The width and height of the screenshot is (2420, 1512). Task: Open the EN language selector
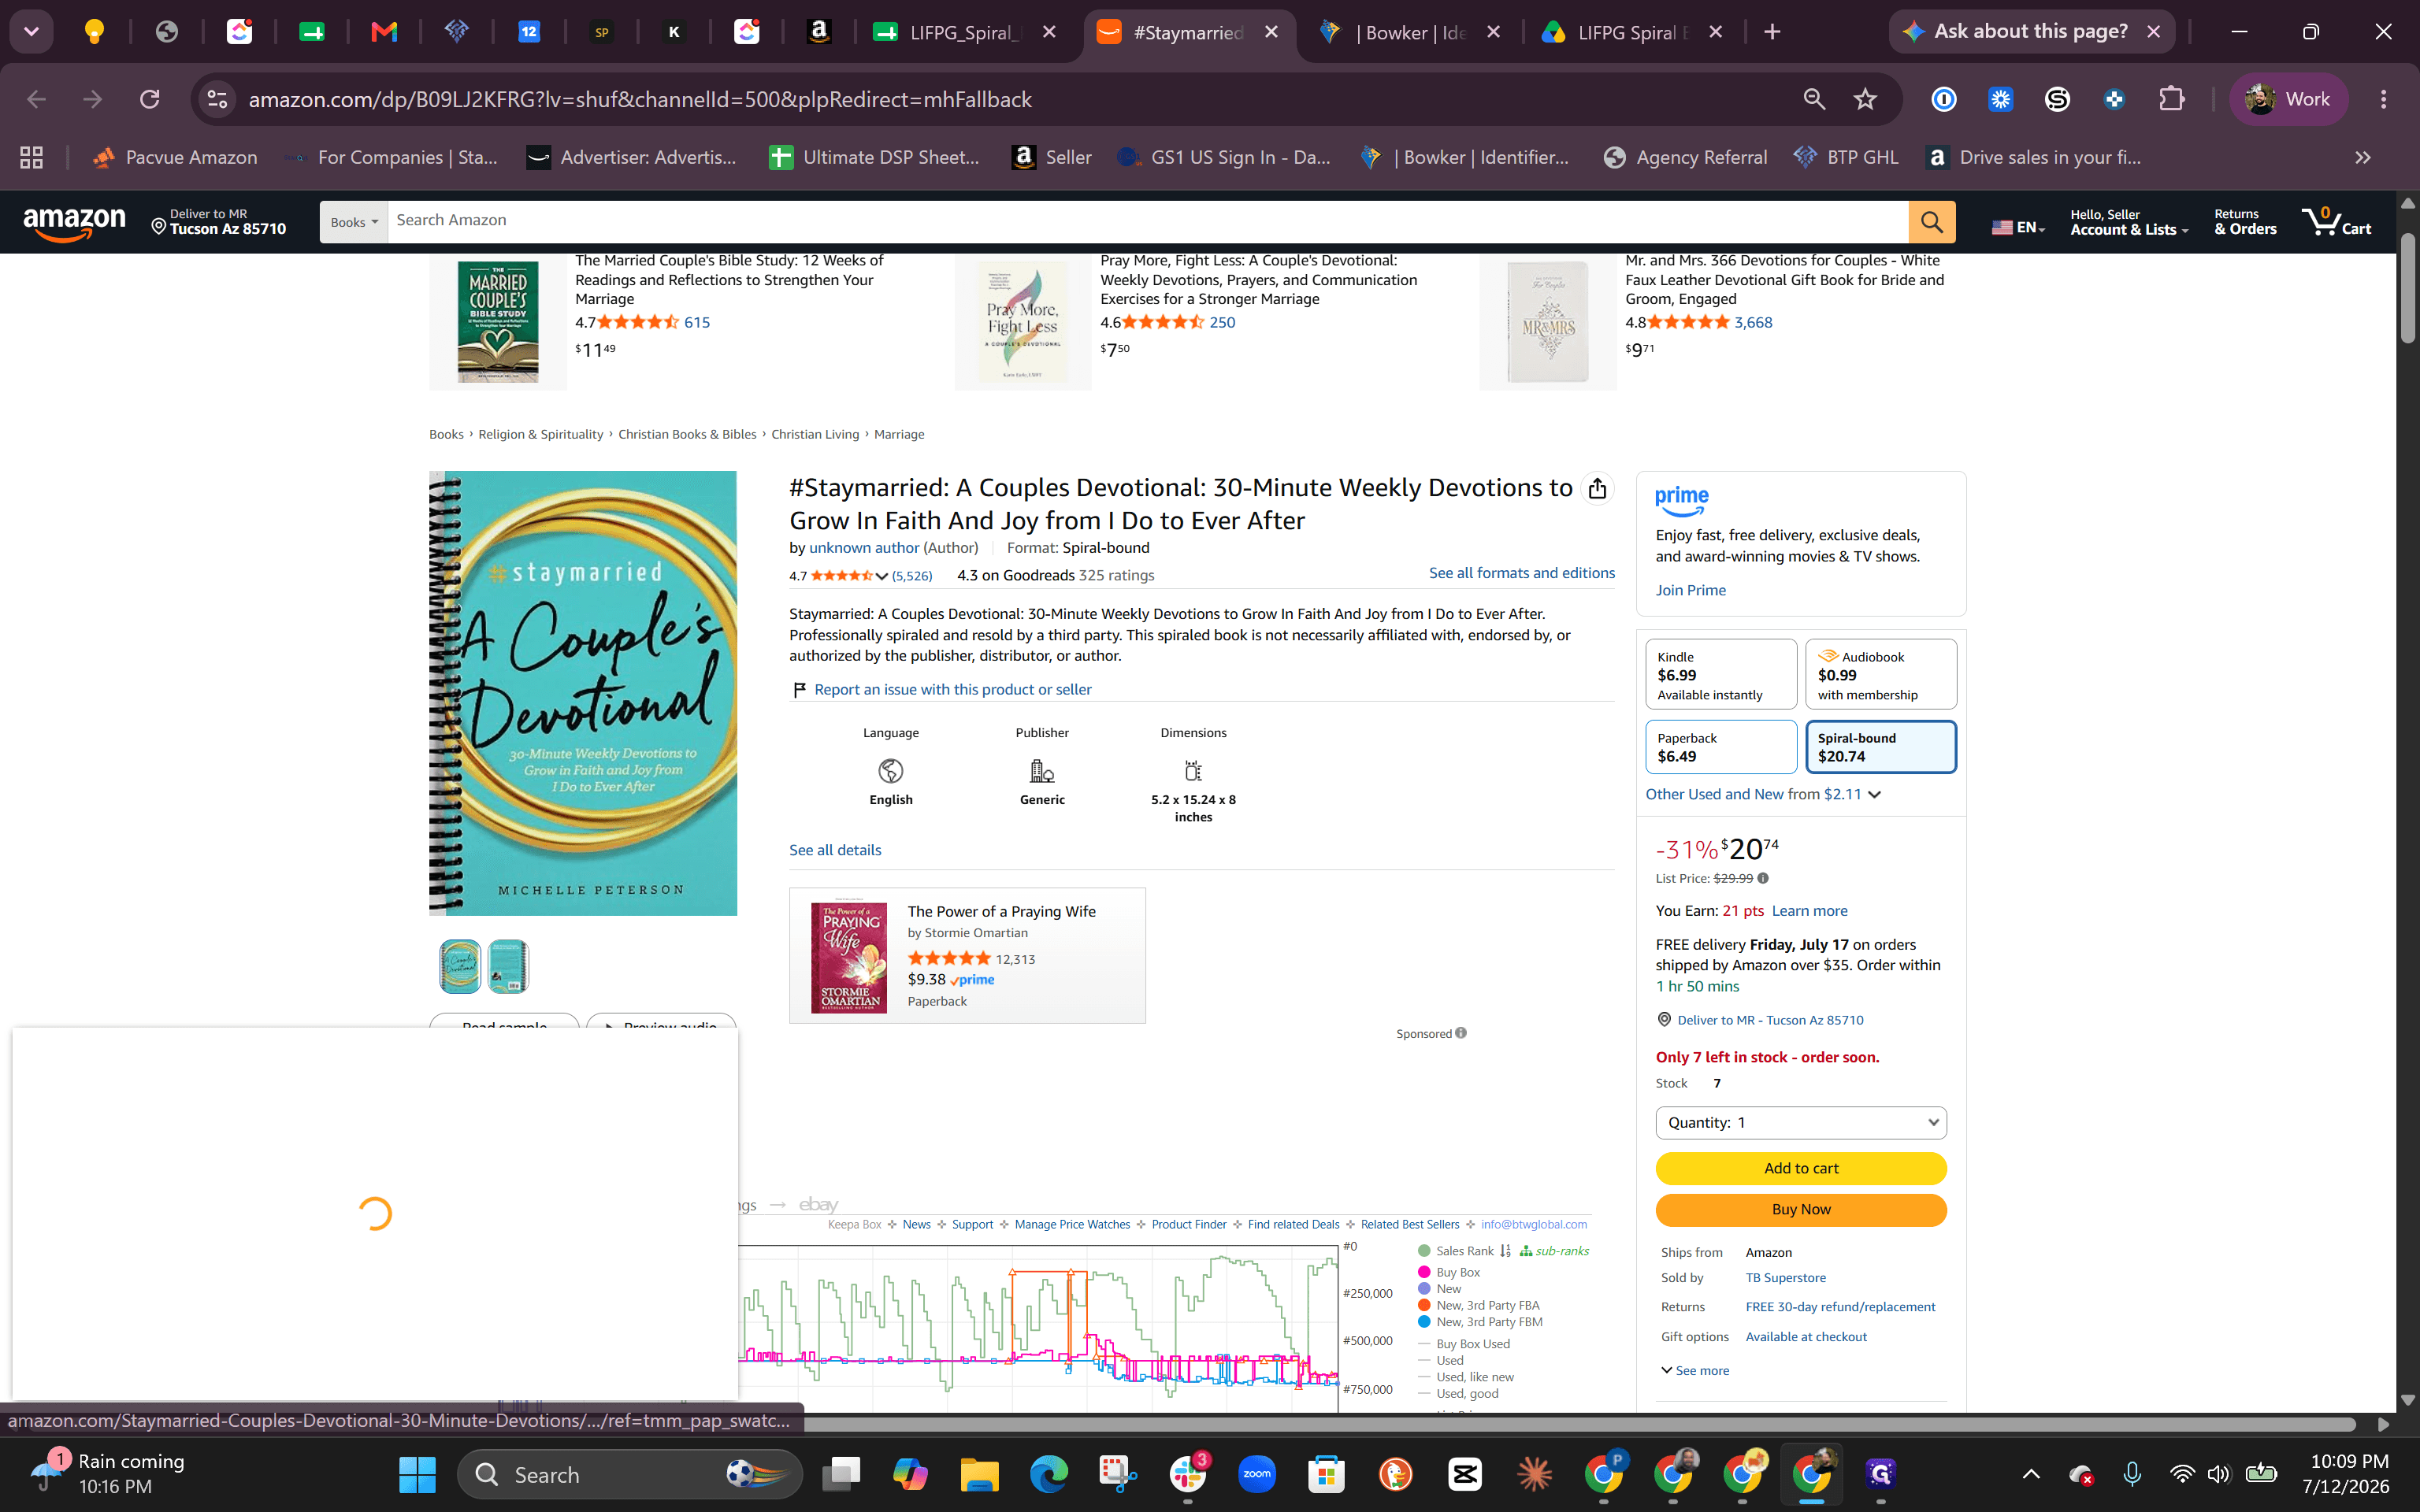tap(2018, 227)
